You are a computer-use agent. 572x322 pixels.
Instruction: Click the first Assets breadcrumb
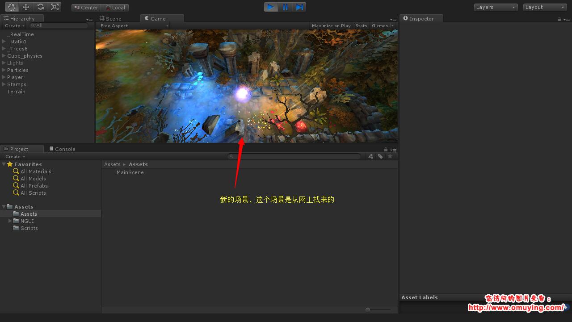coord(112,164)
